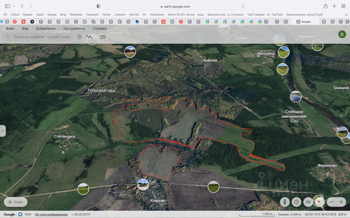Open the Инструменты menu
350x218 pixels.
click(74, 28)
